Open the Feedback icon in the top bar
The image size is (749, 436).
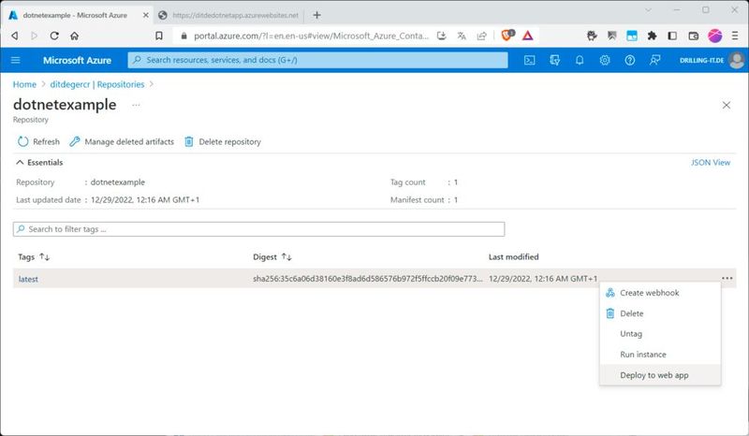pos(654,60)
